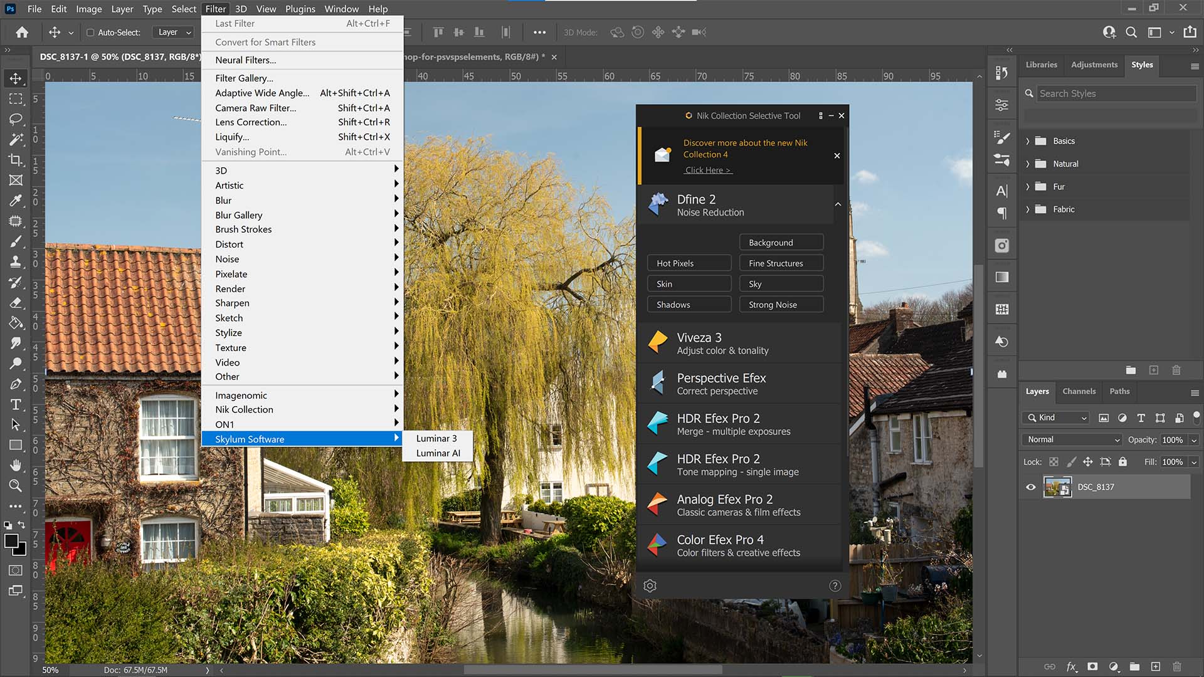Expand the Fur styles folder
The width and height of the screenshot is (1204, 677).
click(x=1027, y=187)
